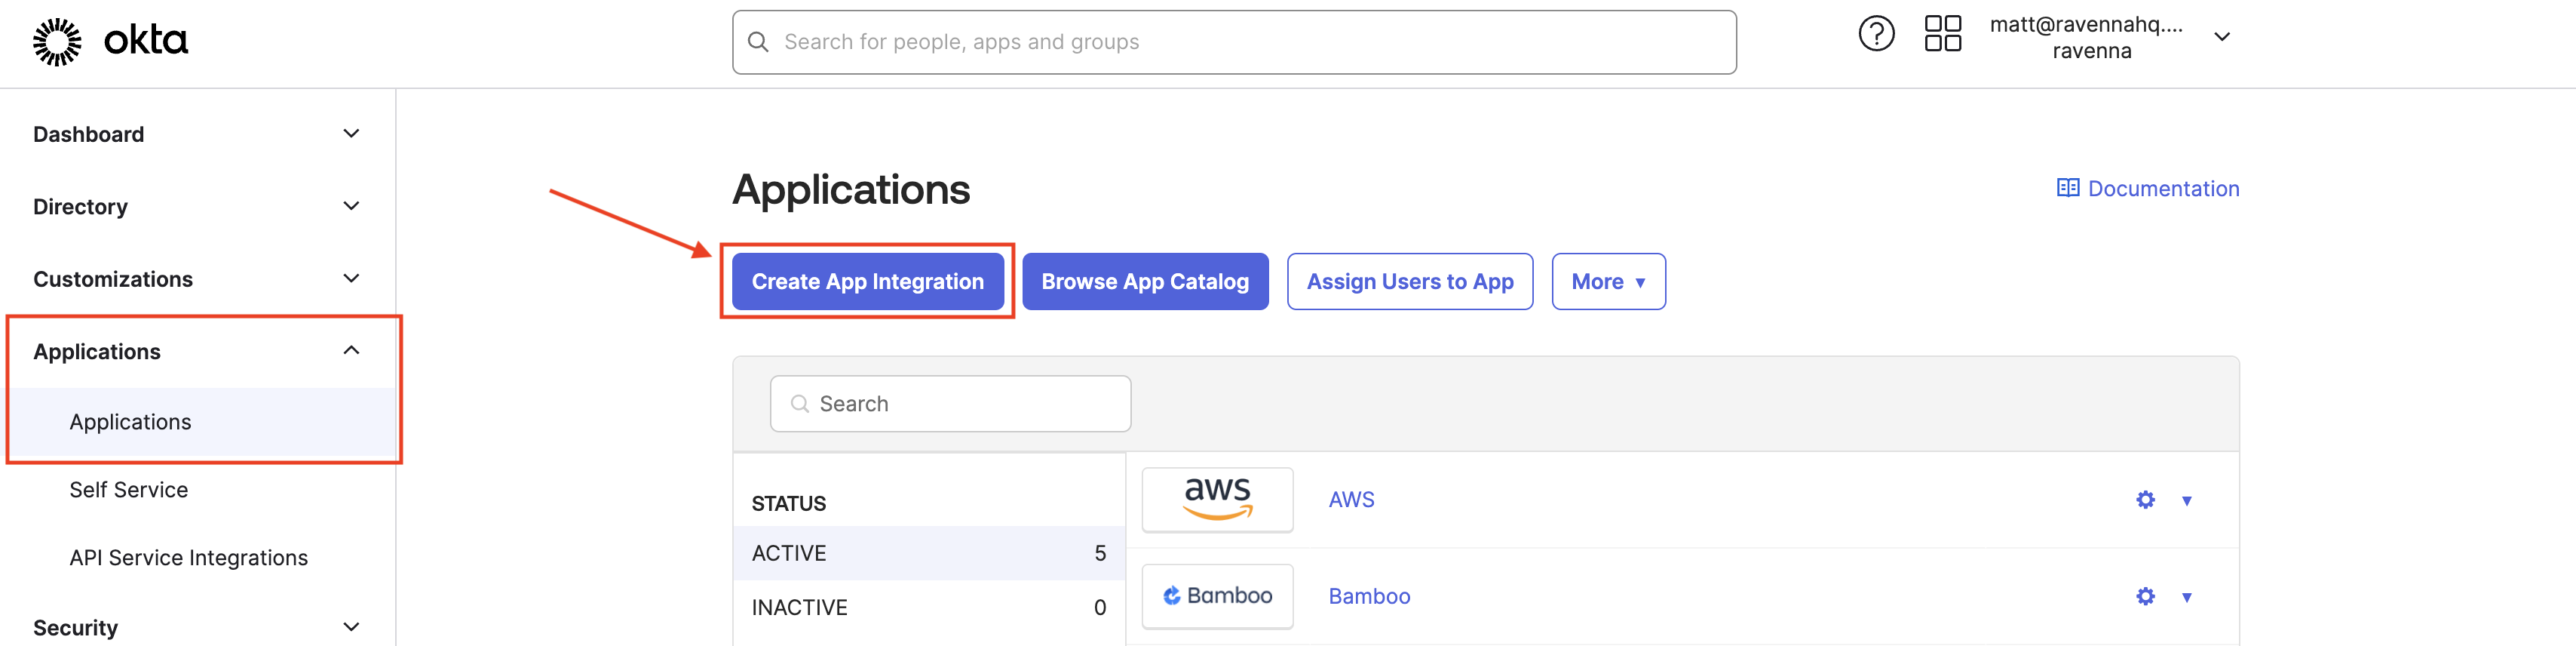
Task: Open Self Service in the sidebar
Action: [128, 490]
